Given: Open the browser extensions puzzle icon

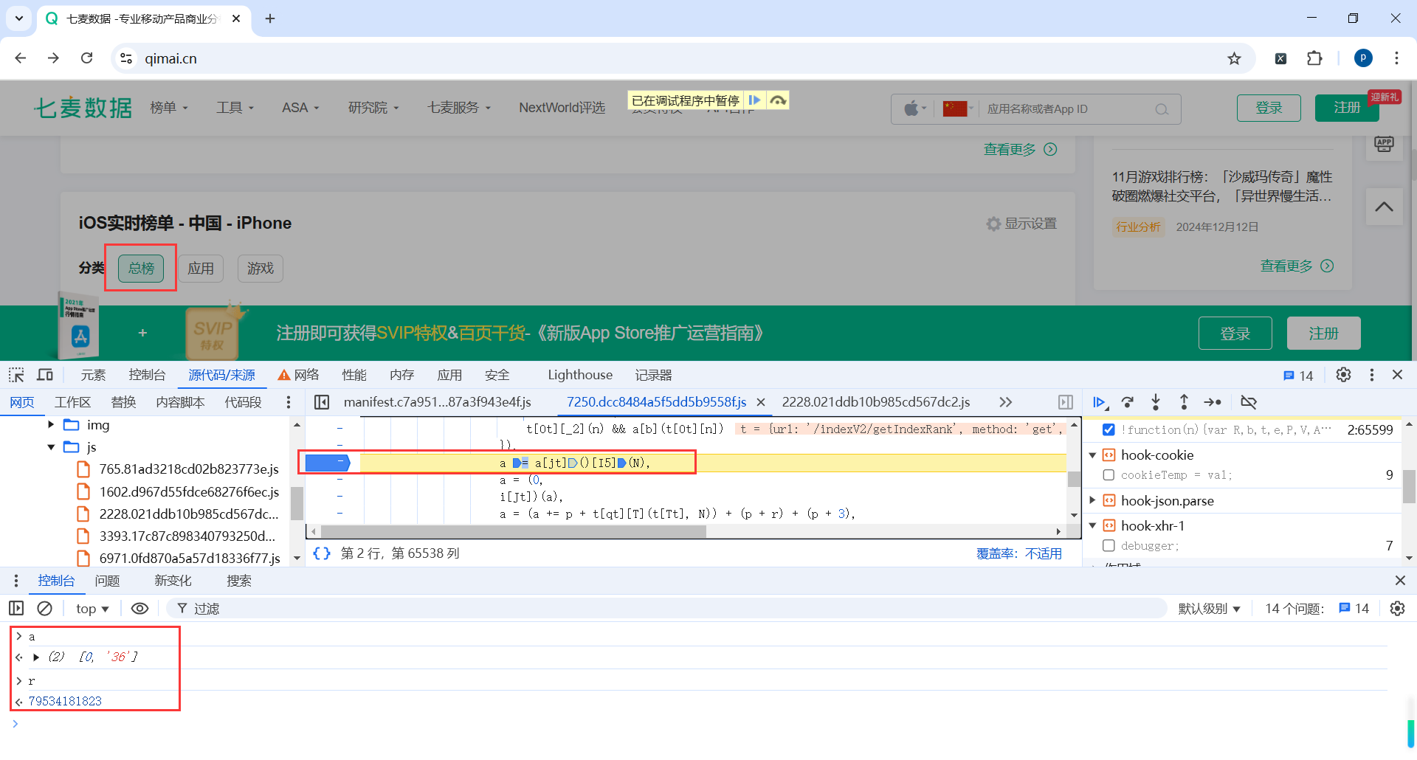Looking at the screenshot, I should click(x=1314, y=58).
